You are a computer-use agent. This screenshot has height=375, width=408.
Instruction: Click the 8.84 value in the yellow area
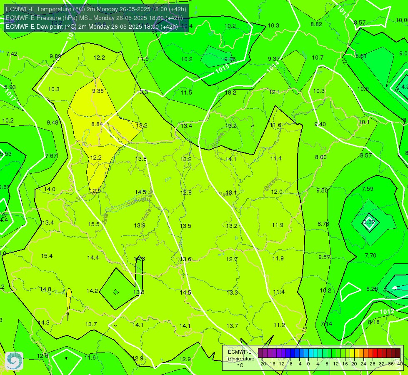click(97, 125)
